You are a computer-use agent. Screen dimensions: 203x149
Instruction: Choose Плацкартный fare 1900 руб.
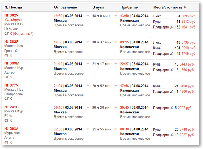[x=187, y=92]
